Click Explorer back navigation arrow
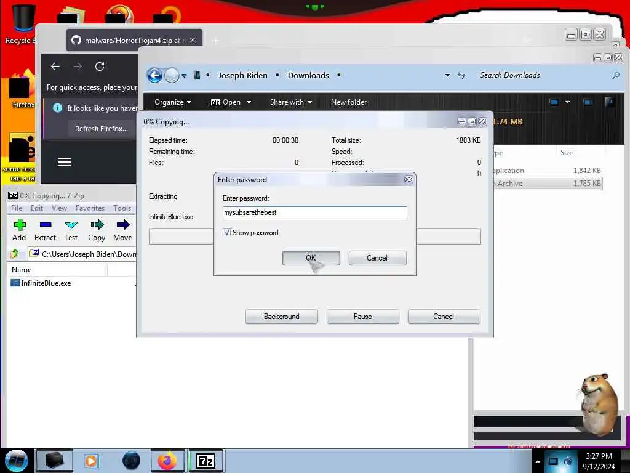Viewport: 630px width, 473px height. (x=154, y=75)
